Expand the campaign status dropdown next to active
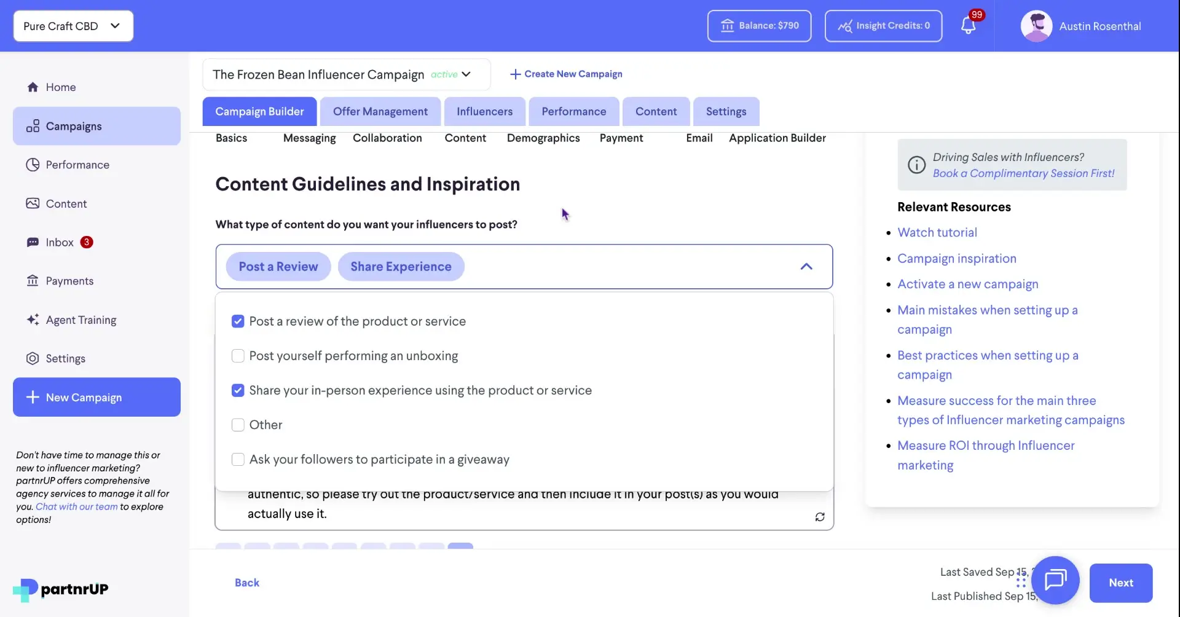 465,74
